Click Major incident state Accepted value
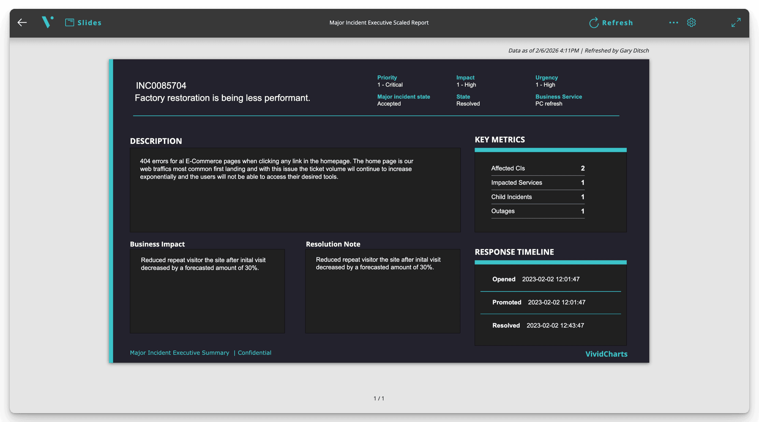 pos(389,104)
